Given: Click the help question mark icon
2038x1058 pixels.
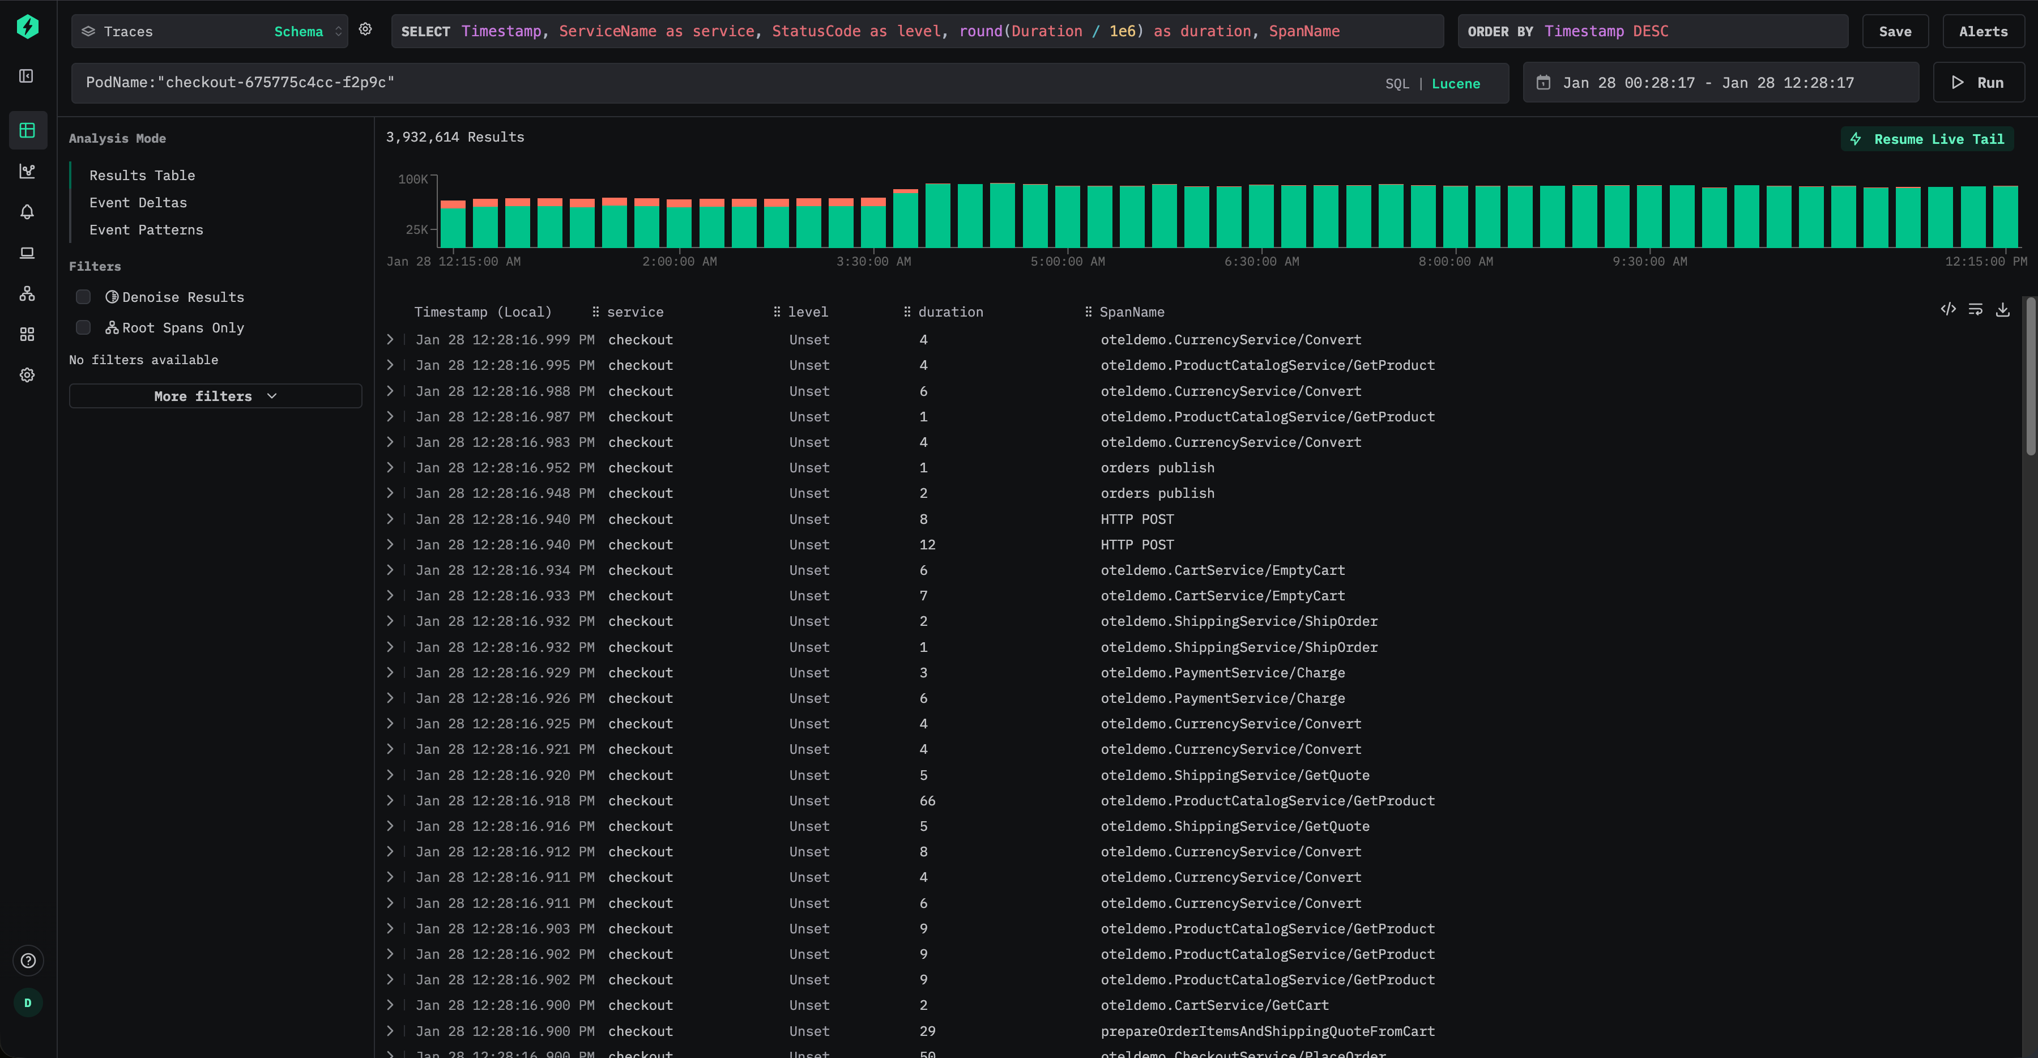Looking at the screenshot, I should 28,961.
